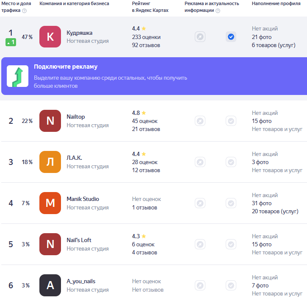Click the 'Наполнение профиля' column header
The image size is (307, 301).
(x=276, y=3)
